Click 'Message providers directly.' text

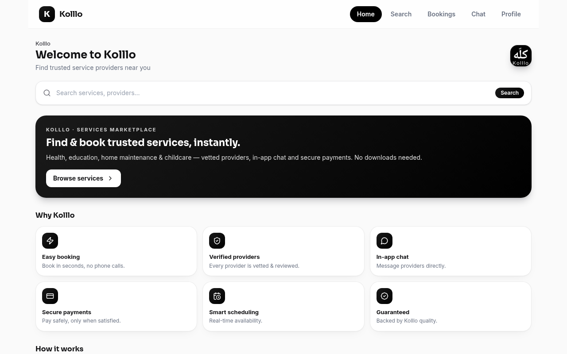(x=411, y=266)
